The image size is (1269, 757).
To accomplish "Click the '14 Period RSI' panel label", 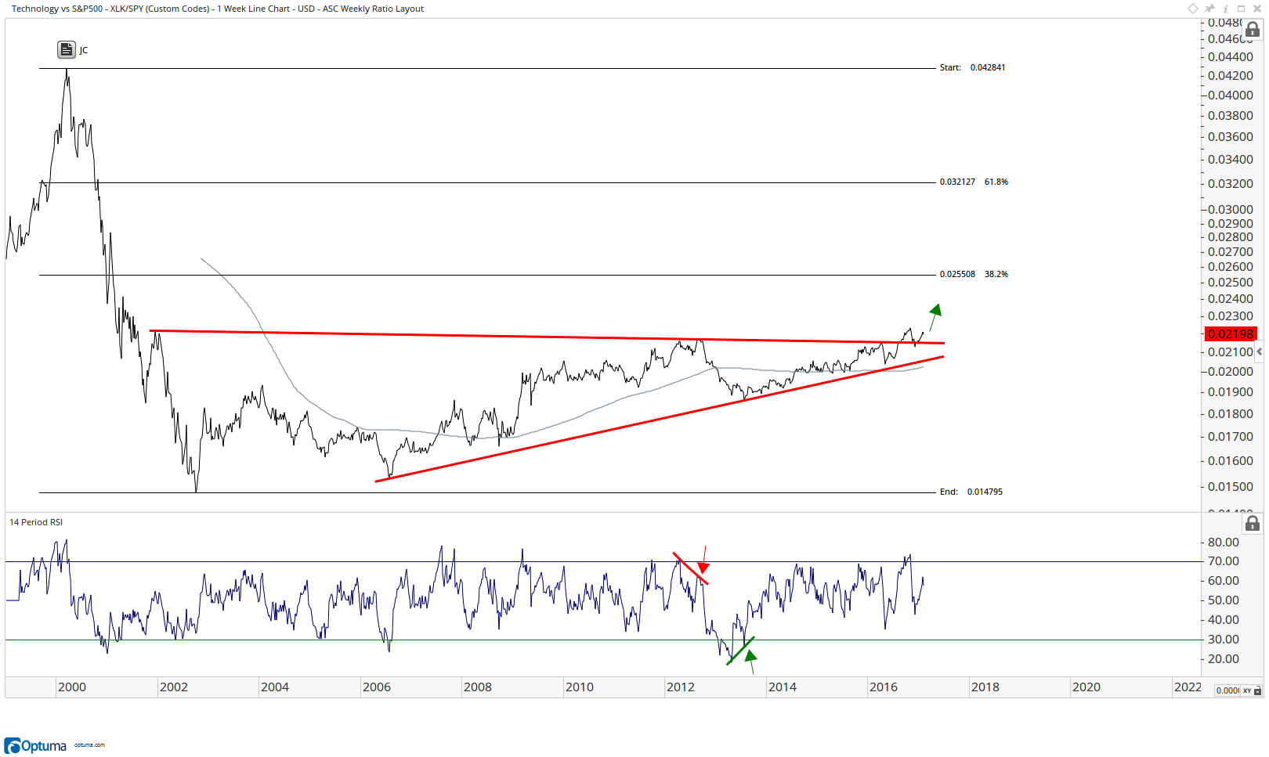I will point(36,522).
